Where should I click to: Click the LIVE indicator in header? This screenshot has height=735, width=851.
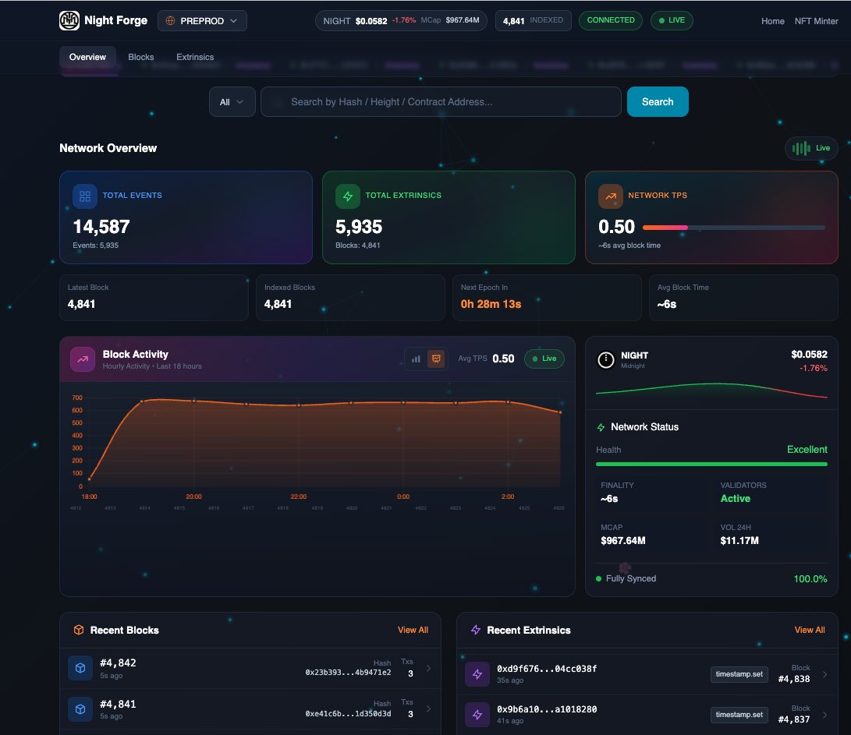(x=672, y=20)
